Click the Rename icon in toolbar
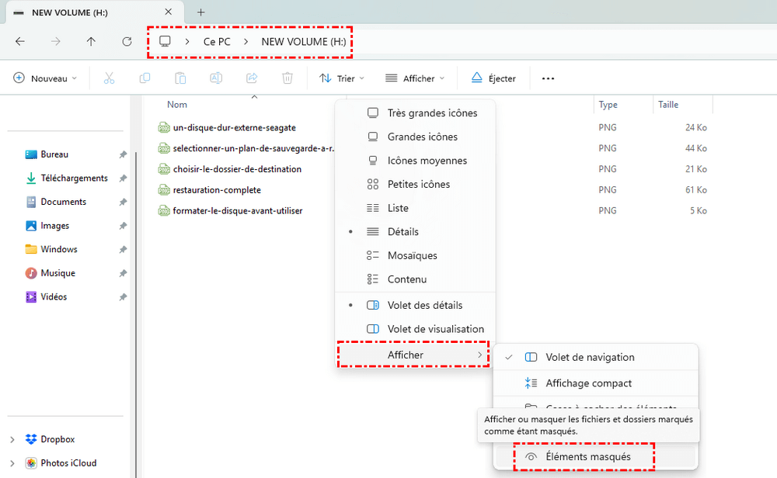 click(x=216, y=78)
